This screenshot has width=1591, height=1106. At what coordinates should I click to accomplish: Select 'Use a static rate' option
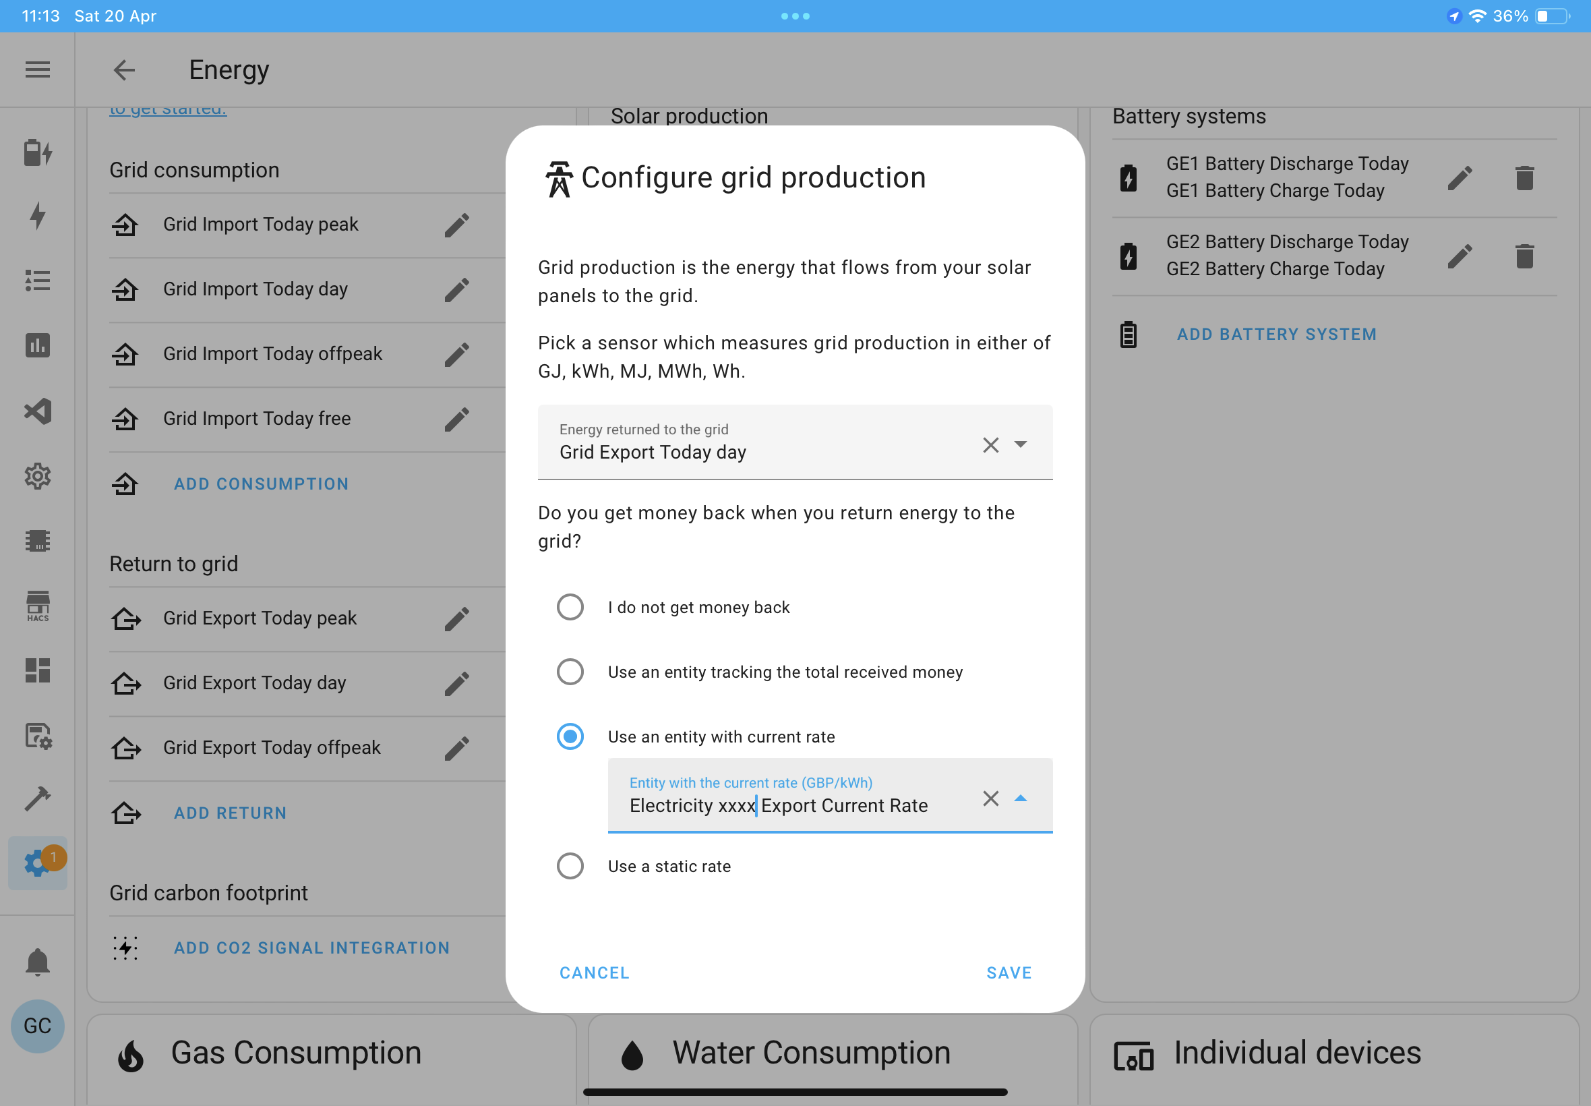(x=570, y=865)
